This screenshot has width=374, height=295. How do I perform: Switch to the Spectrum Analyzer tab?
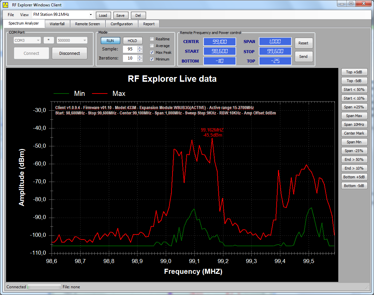click(x=24, y=23)
